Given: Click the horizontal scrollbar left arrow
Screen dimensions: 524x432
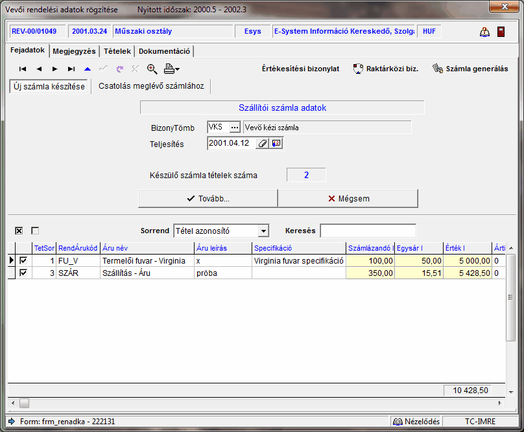Looking at the screenshot, I should (13, 403).
